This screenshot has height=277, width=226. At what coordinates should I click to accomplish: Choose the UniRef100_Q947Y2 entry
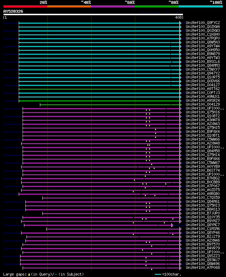point(203,73)
